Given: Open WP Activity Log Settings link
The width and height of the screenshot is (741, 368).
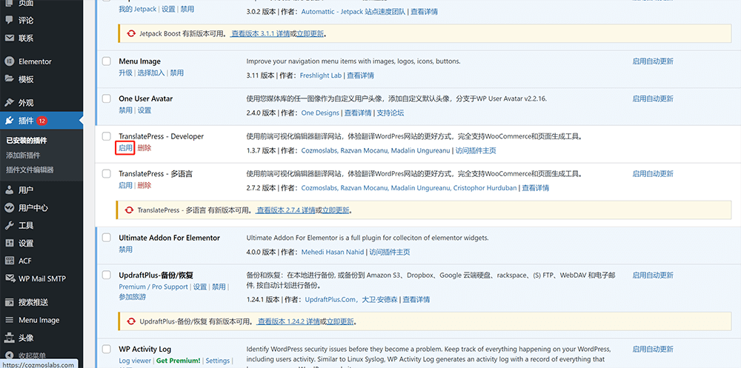Looking at the screenshot, I should pos(217,361).
